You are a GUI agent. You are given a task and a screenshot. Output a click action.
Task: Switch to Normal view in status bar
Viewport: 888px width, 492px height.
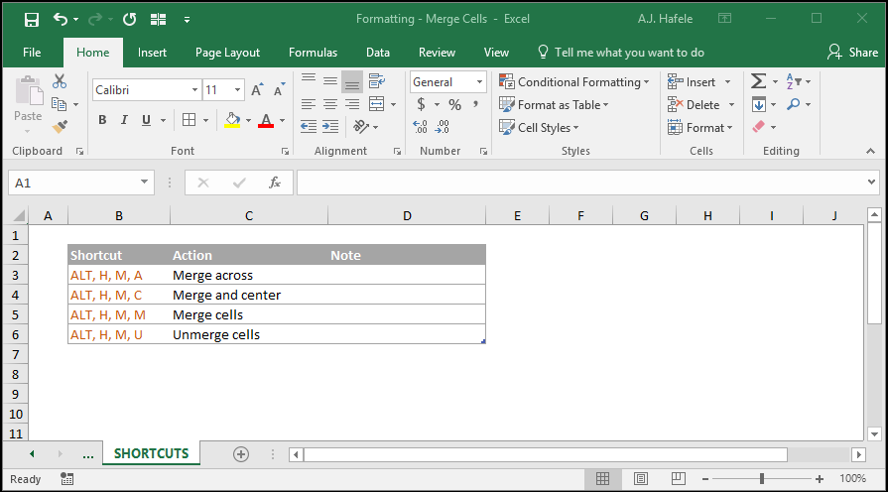click(602, 479)
